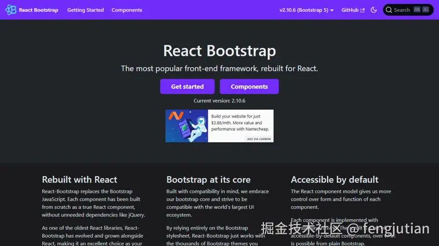Click the Bootstrap at its core heading
This screenshot has height=246, width=439.
click(209, 180)
